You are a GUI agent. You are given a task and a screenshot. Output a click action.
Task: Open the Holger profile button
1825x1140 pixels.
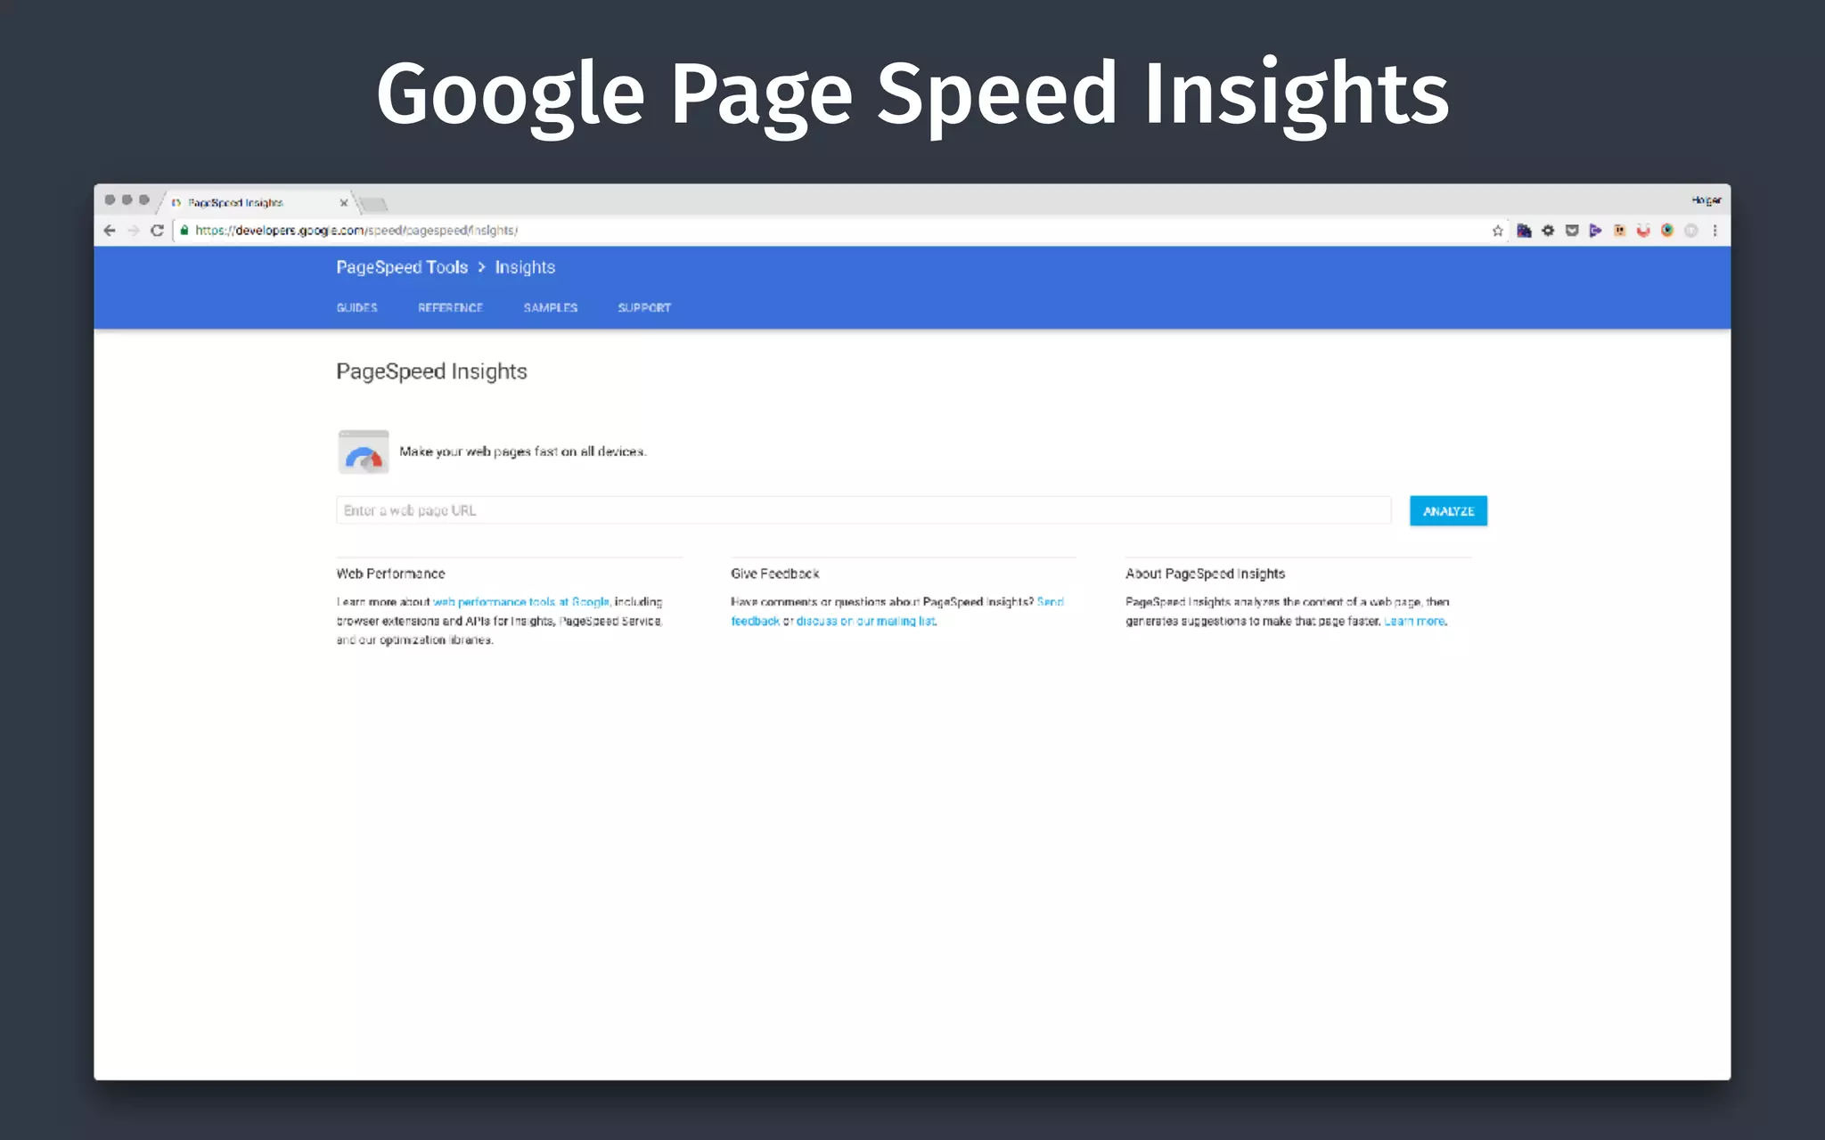(1706, 200)
